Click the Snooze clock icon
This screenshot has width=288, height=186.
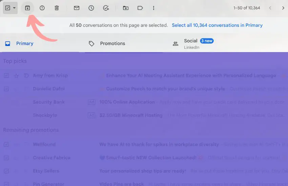(91, 8)
